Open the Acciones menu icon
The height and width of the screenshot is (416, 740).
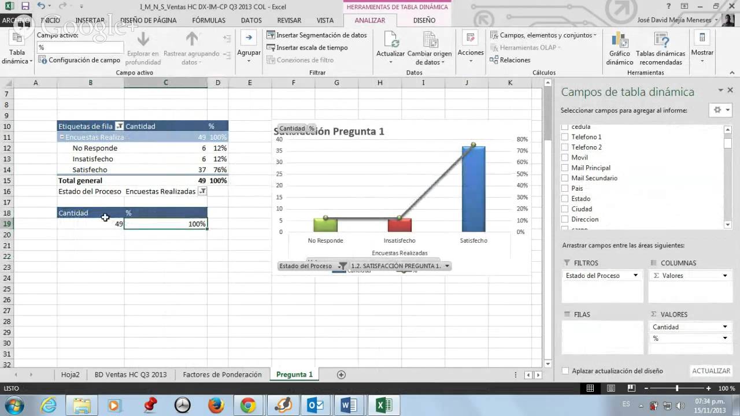click(471, 38)
